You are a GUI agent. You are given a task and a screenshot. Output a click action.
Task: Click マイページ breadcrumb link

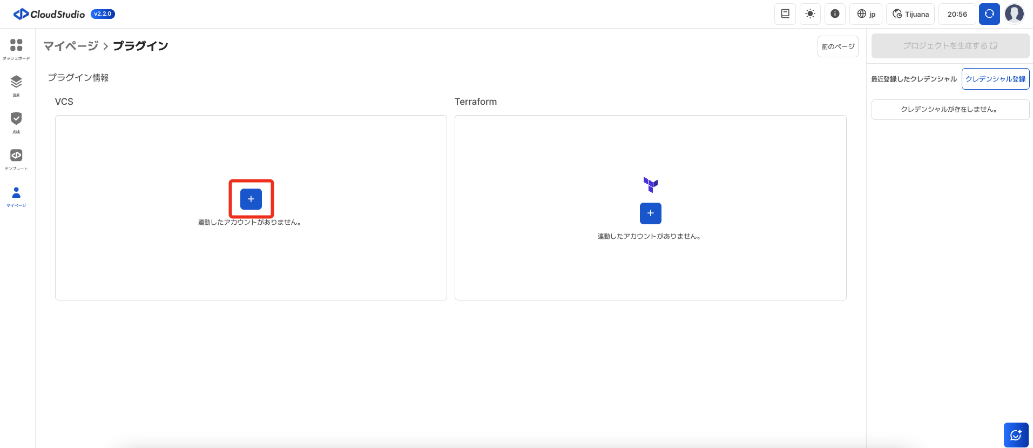[71, 46]
